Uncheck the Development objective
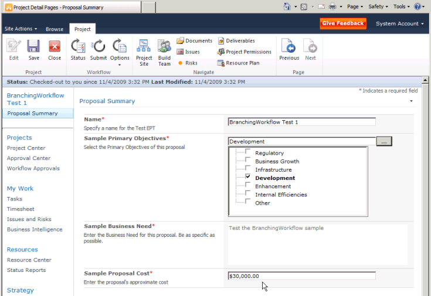431x296 pixels. pos(248,176)
